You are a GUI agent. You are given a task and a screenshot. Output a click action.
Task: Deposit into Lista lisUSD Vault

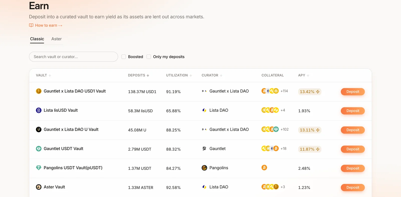(x=353, y=111)
